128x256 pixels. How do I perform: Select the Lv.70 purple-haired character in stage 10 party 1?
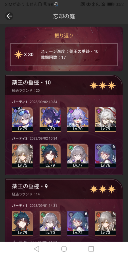(78, 119)
